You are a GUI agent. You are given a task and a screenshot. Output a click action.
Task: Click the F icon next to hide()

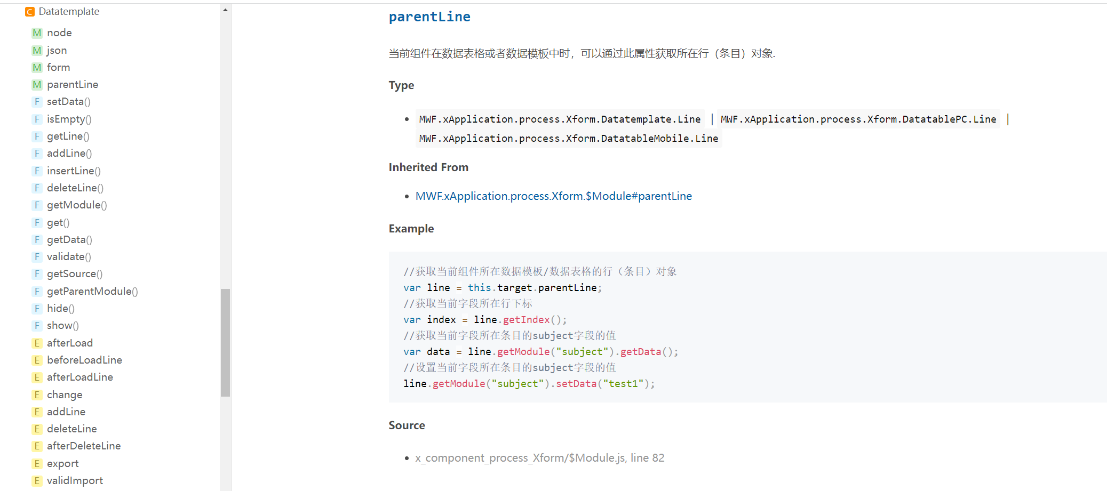pyautogui.click(x=37, y=309)
